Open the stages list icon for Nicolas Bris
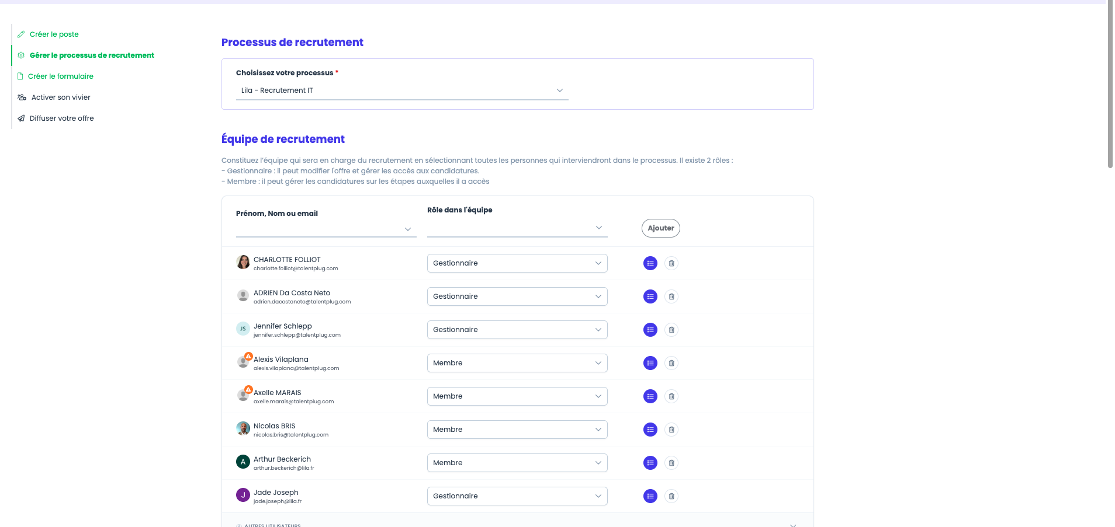 pyautogui.click(x=650, y=430)
